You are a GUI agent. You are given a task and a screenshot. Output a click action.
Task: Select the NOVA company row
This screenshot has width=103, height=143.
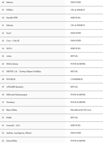point(52,48)
